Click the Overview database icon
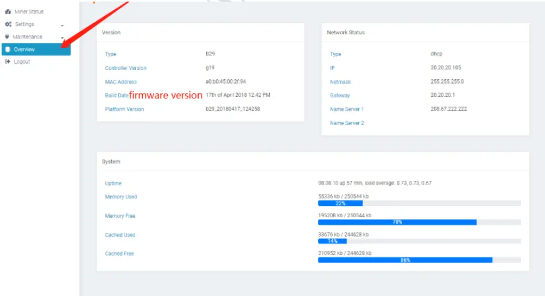The image size is (545, 296). [8, 49]
